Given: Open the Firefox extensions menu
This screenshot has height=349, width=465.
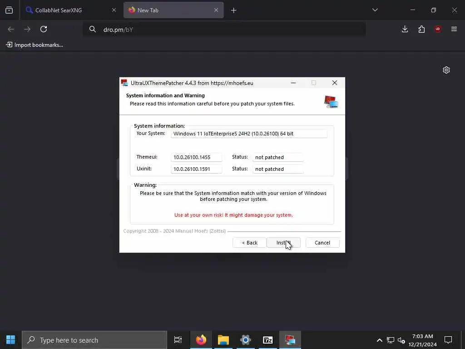Looking at the screenshot, I should coord(421,29).
